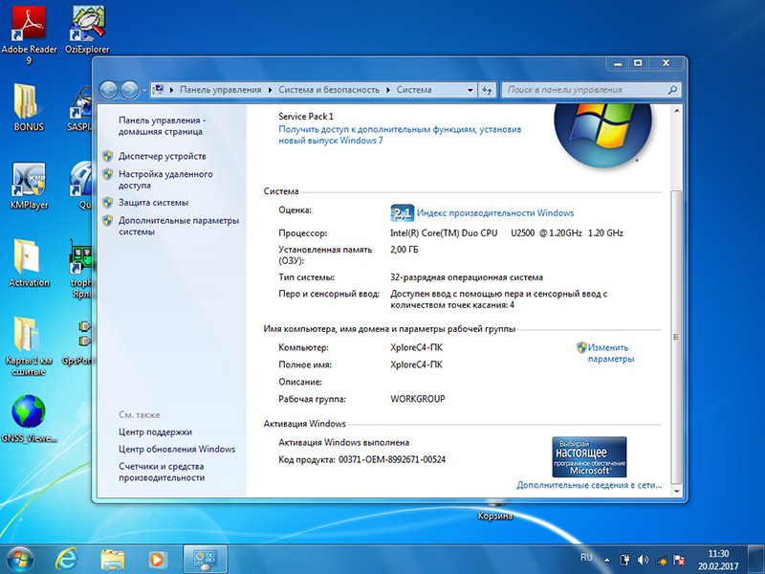Open Центр обновления Windows link

(177, 449)
